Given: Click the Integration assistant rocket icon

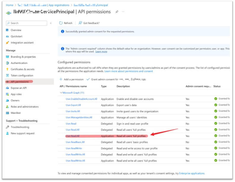Looking at the screenshot, I should click(8, 43).
